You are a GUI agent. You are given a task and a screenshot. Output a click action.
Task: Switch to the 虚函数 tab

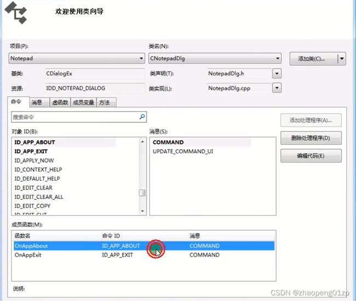click(60, 102)
